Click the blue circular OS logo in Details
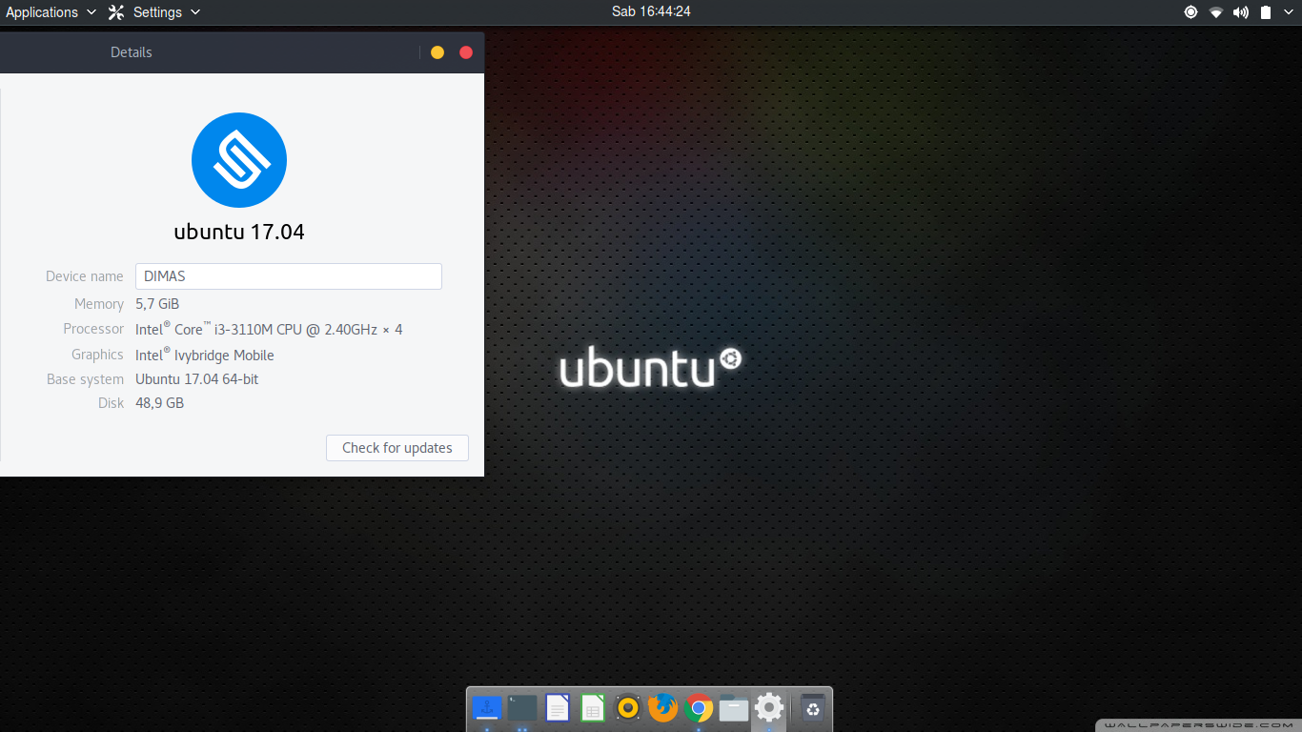Image resolution: width=1302 pixels, height=732 pixels. point(239,160)
